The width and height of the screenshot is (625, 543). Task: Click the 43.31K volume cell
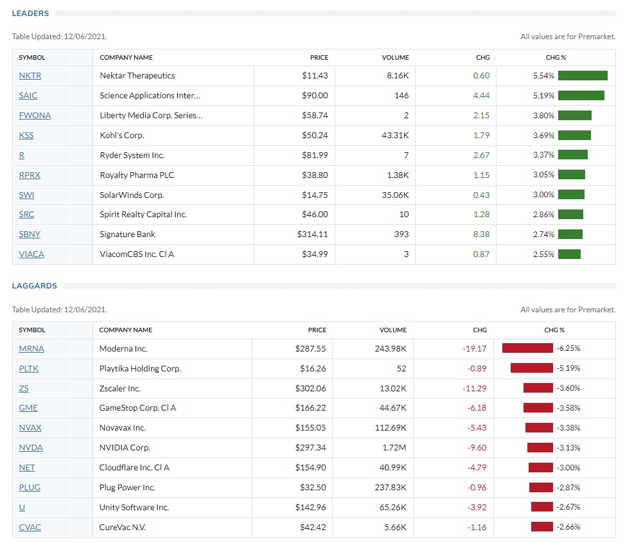tap(396, 136)
